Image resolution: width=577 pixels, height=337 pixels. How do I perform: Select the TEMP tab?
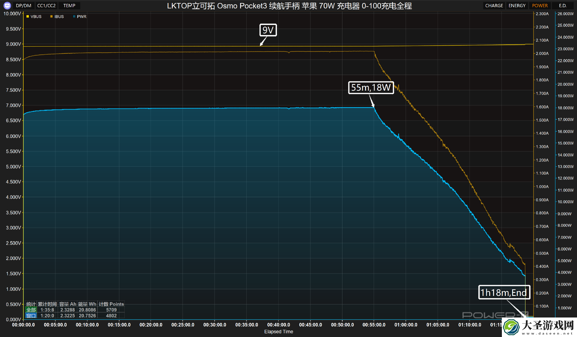(x=69, y=5)
